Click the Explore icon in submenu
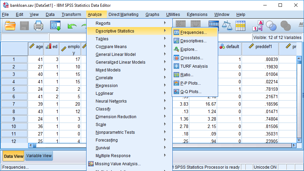The image size is (304, 171). click(x=176, y=49)
